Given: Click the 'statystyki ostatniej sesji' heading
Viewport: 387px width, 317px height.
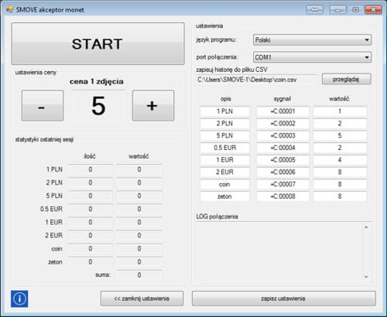Looking at the screenshot, I should tap(44, 140).
